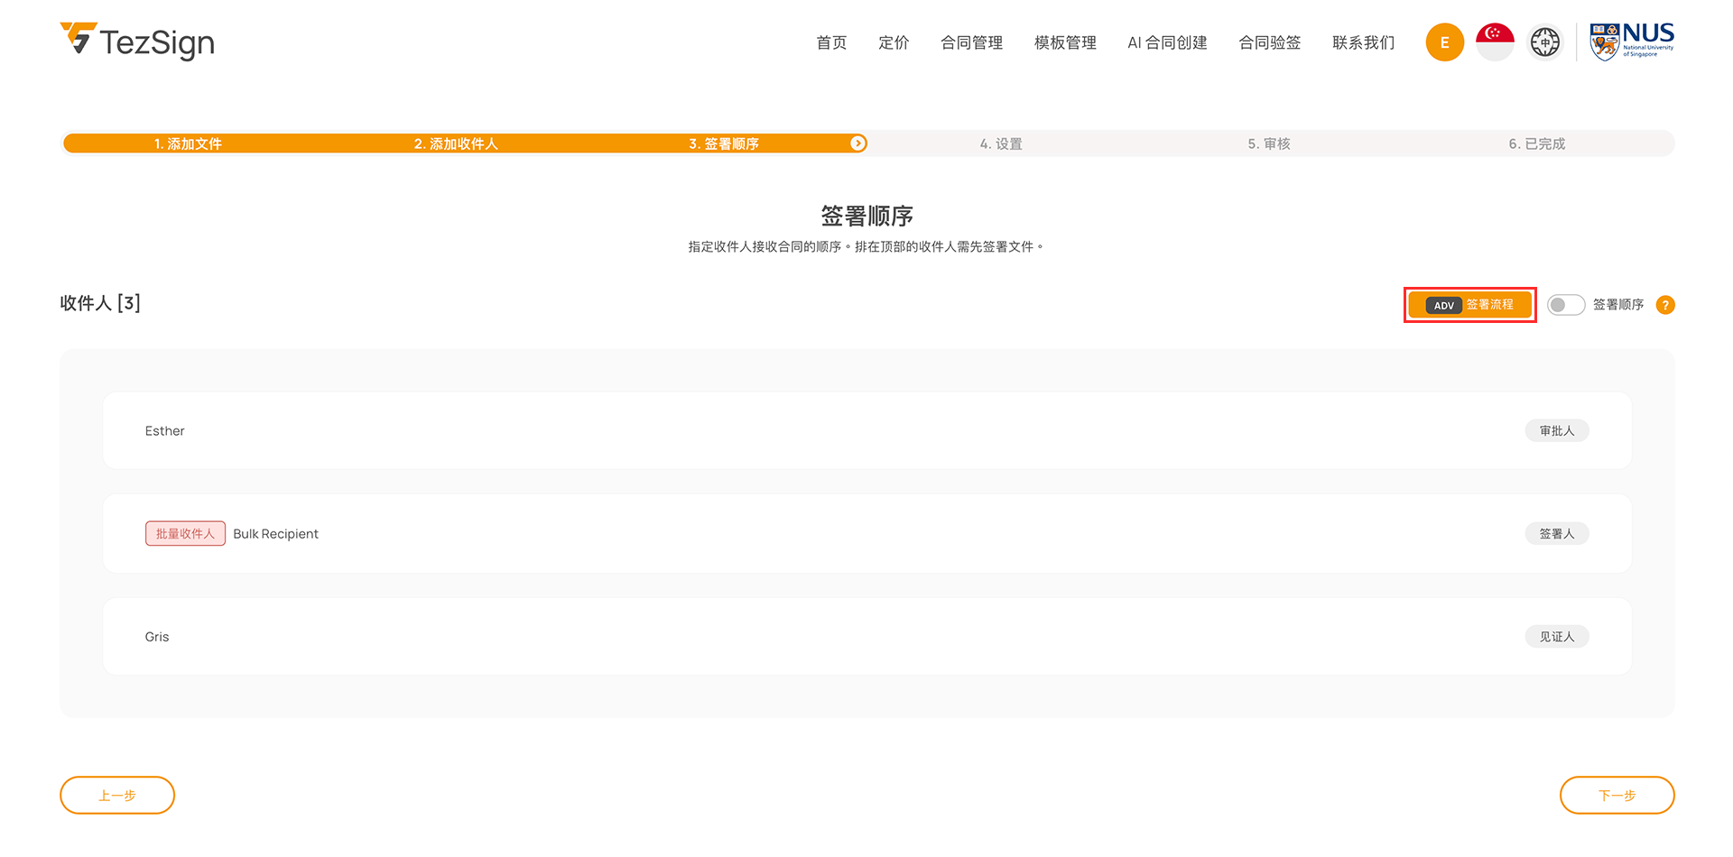Click the 上一步 back button
Image resolution: width=1733 pixels, height=857 pixels.
pyautogui.click(x=117, y=795)
